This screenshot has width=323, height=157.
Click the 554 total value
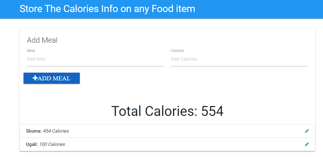click(x=212, y=111)
